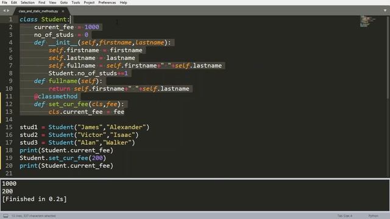Screen dimensions: 390x219
Task: Click '[Finished in 0.2s]' in build output
Action: [34, 199]
